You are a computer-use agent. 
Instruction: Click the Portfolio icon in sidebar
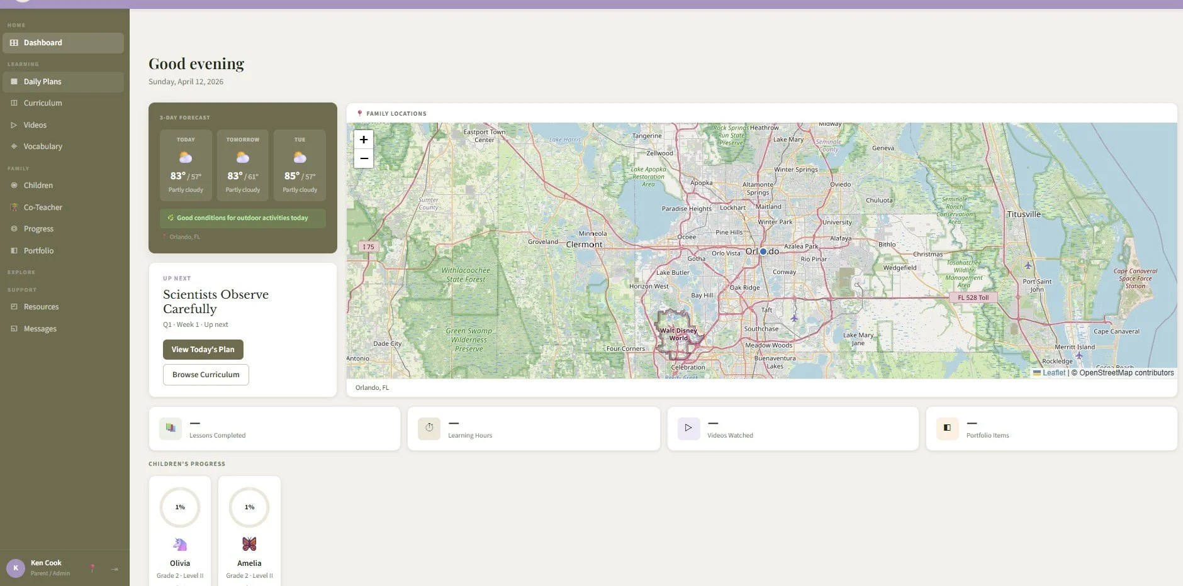(x=14, y=251)
